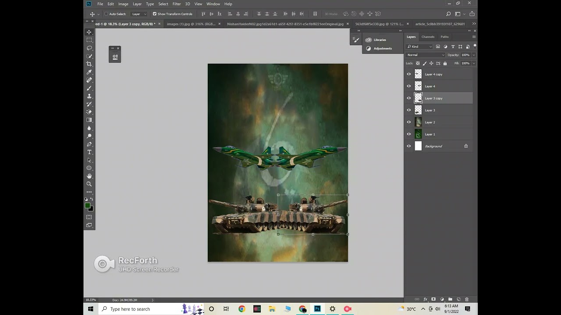Image resolution: width=561 pixels, height=315 pixels.
Task: Open the workspace switcher dropdown
Action: tap(459, 14)
